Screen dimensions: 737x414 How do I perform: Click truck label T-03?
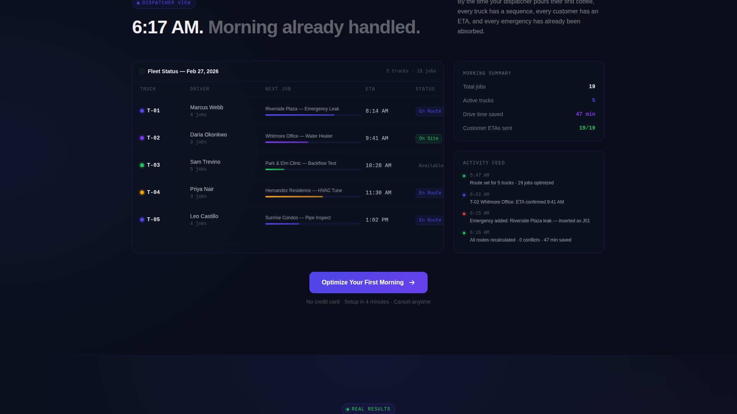[154, 165]
